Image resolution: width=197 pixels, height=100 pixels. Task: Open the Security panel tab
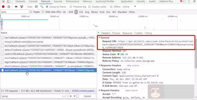141,2
